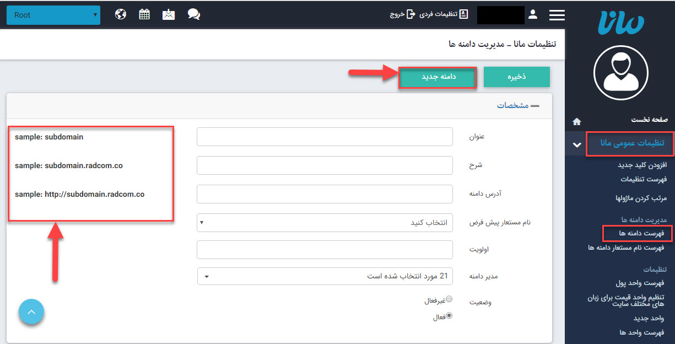The image size is (675, 344).
Task: Collapse the مشخصات section
Action: point(534,105)
